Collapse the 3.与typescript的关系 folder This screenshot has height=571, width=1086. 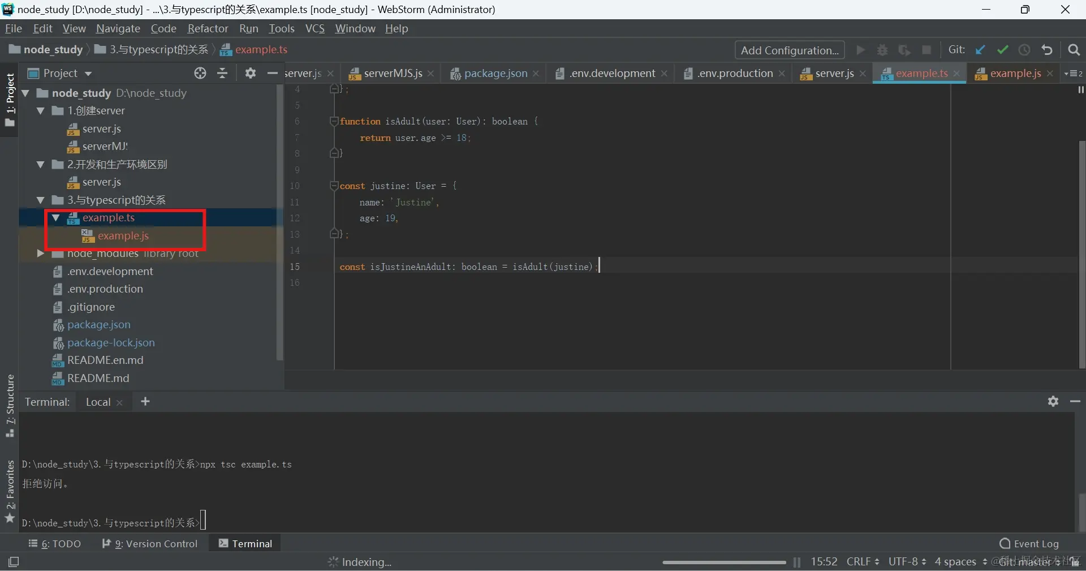(x=41, y=200)
